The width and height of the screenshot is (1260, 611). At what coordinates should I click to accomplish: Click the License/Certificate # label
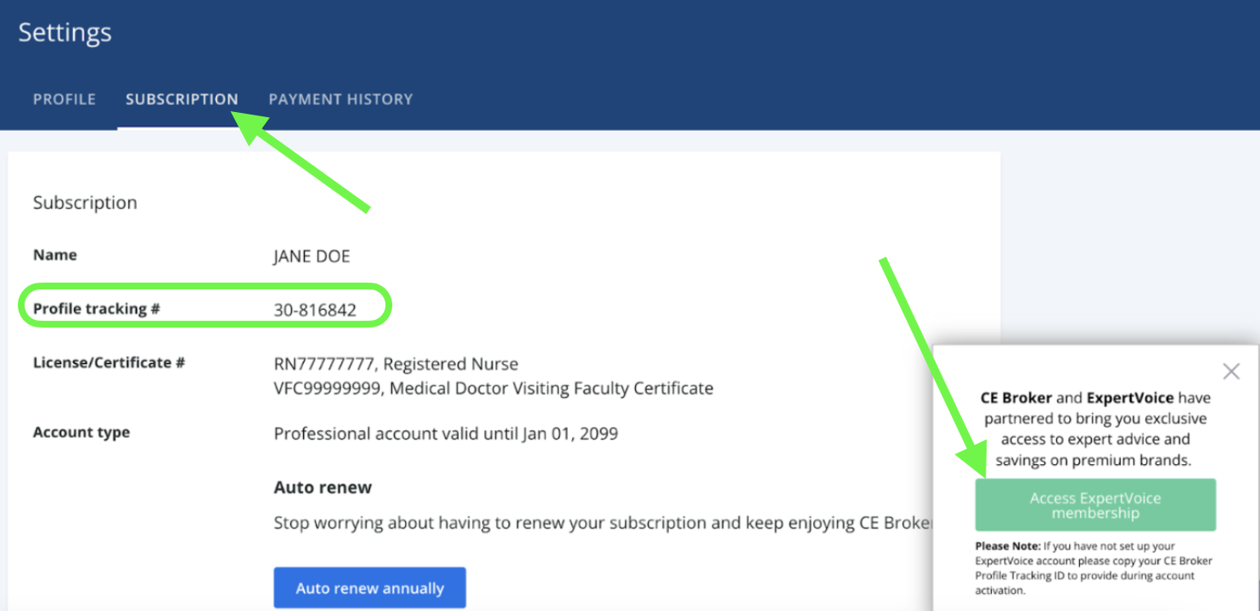(110, 362)
